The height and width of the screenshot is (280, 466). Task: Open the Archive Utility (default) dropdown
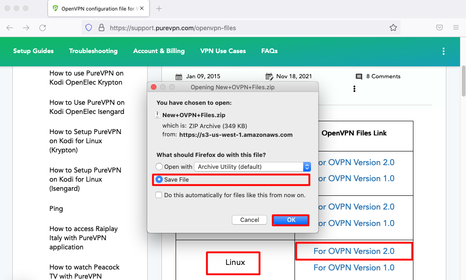coord(252,167)
